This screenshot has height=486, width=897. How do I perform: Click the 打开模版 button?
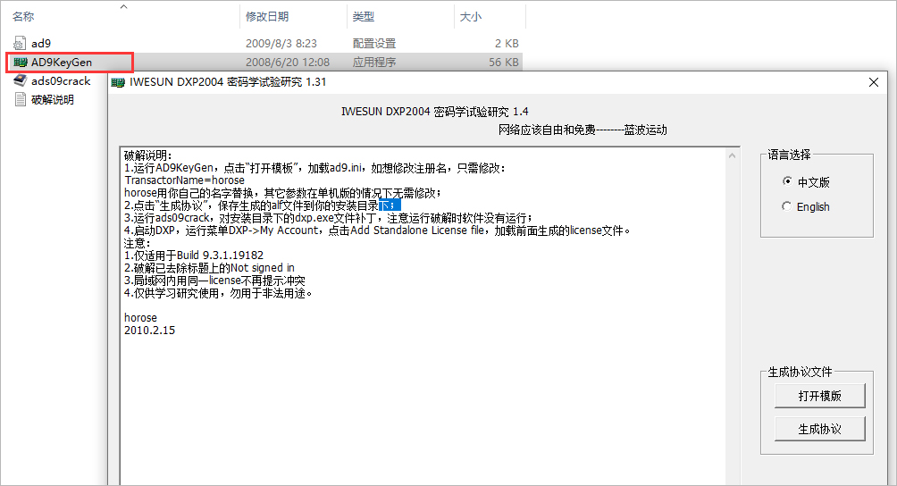click(x=819, y=396)
